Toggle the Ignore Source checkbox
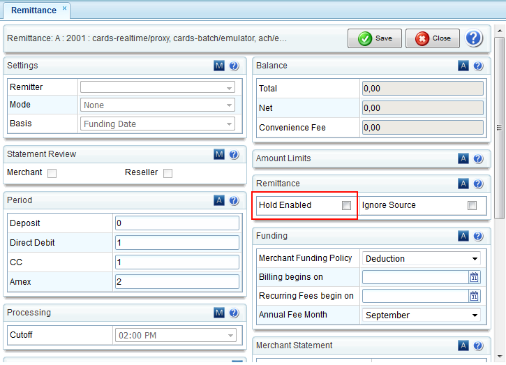Screen dimensions: 506x365 pos(472,205)
